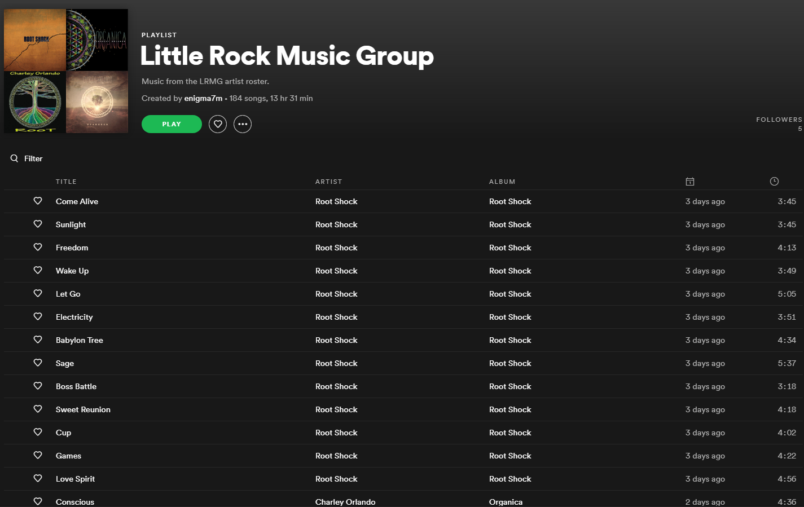The height and width of the screenshot is (507, 804).
Task: Open Charley Orlando artist link for Conscious
Action: 345,502
